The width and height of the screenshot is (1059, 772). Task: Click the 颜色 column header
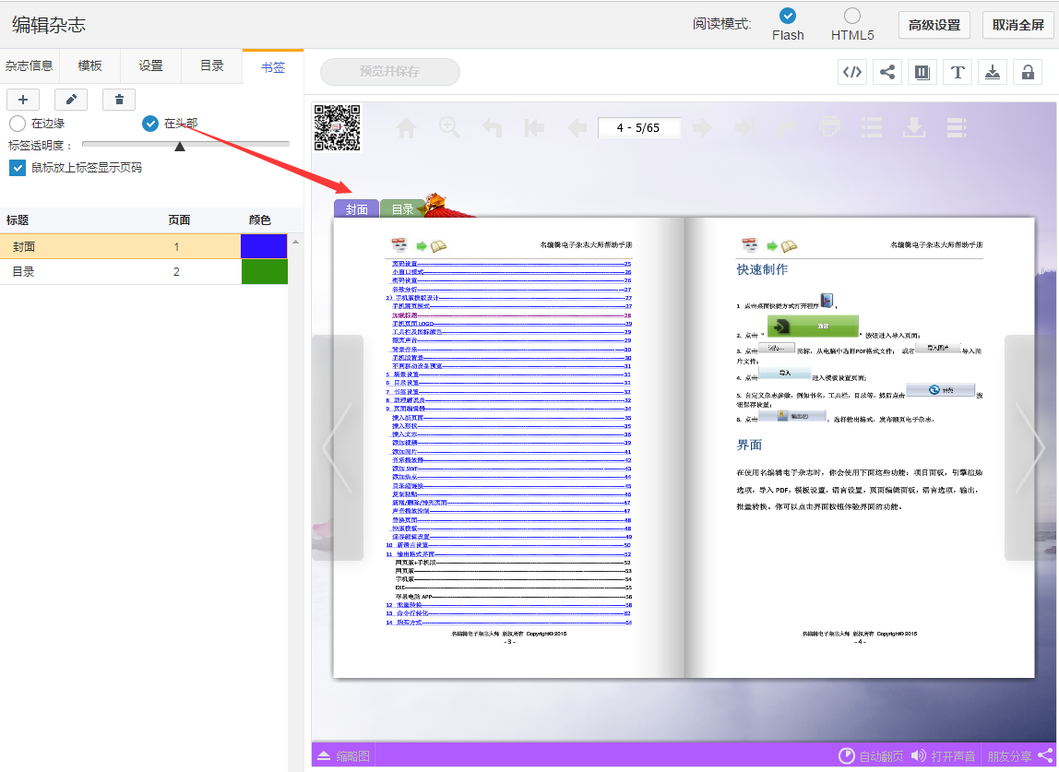tap(260, 220)
